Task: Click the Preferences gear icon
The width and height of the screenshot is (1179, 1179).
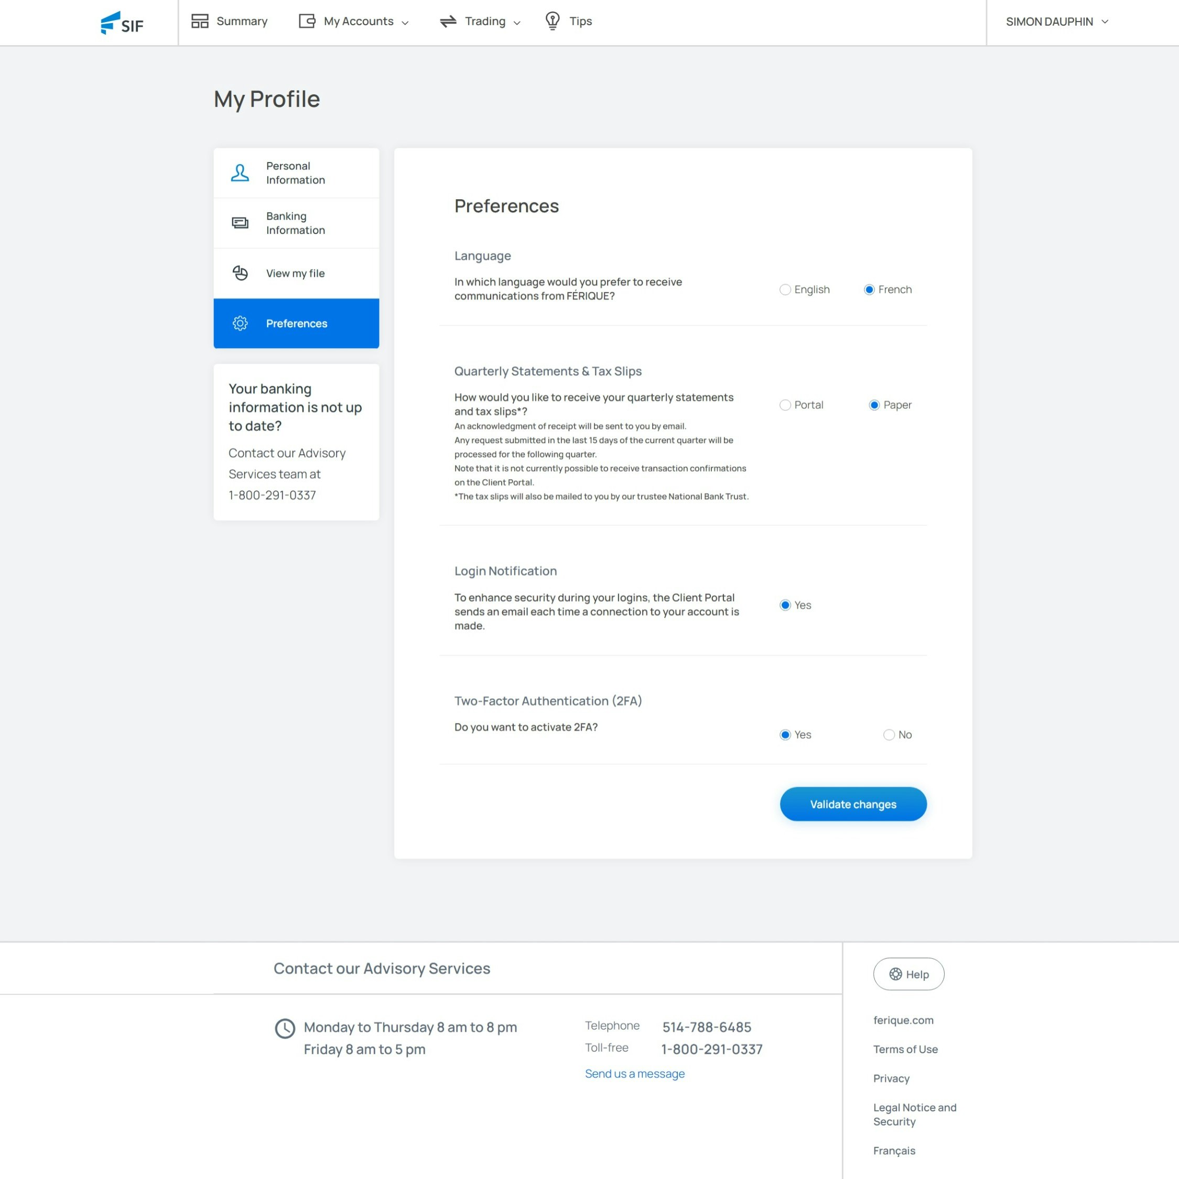Action: tap(240, 323)
